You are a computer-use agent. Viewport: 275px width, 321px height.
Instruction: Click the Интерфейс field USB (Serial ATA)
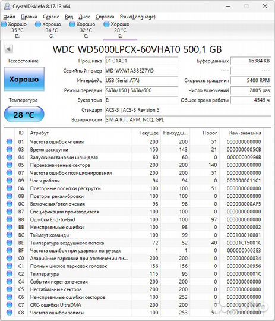141,80
